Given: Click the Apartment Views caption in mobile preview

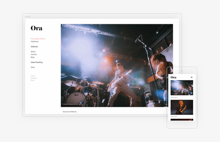Looking at the screenshot, I should [x=174, y=117].
